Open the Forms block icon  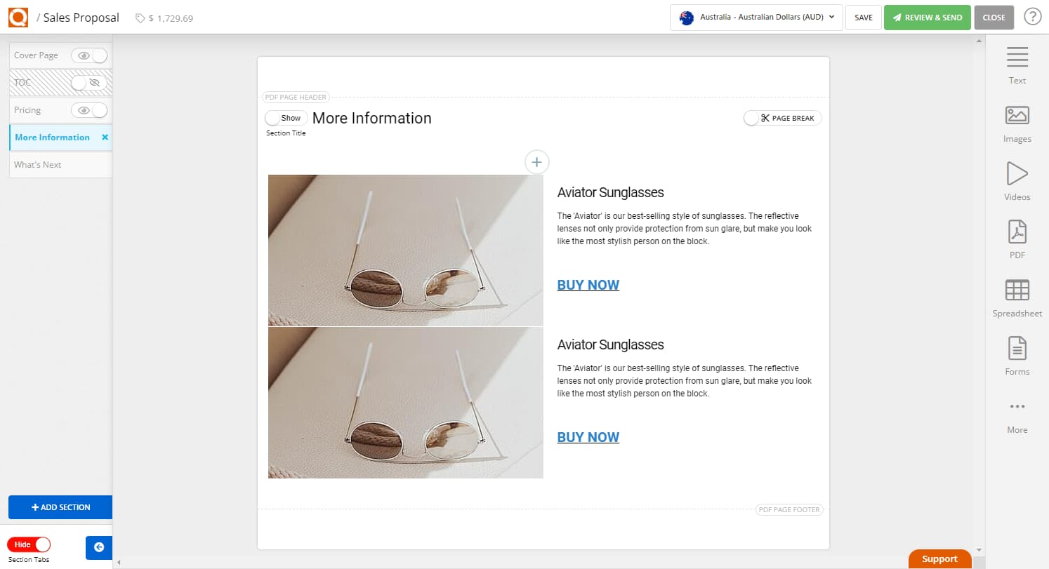[x=1017, y=349]
